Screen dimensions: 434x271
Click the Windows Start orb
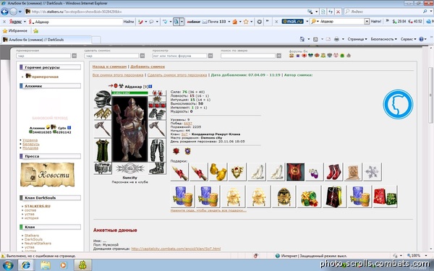[x=7, y=265]
